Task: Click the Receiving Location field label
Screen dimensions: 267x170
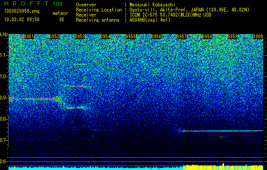Action: tap(99, 10)
